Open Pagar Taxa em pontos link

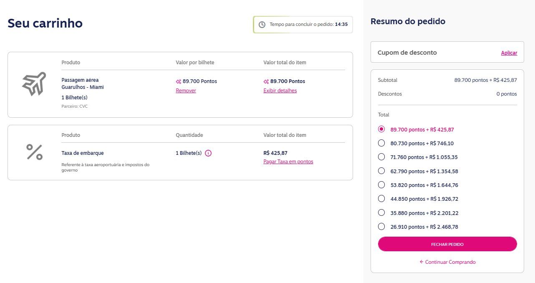pyautogui.click(x=288, y=162)
